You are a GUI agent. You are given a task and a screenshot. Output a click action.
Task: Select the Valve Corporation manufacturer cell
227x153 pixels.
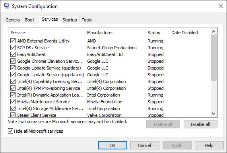104,115
